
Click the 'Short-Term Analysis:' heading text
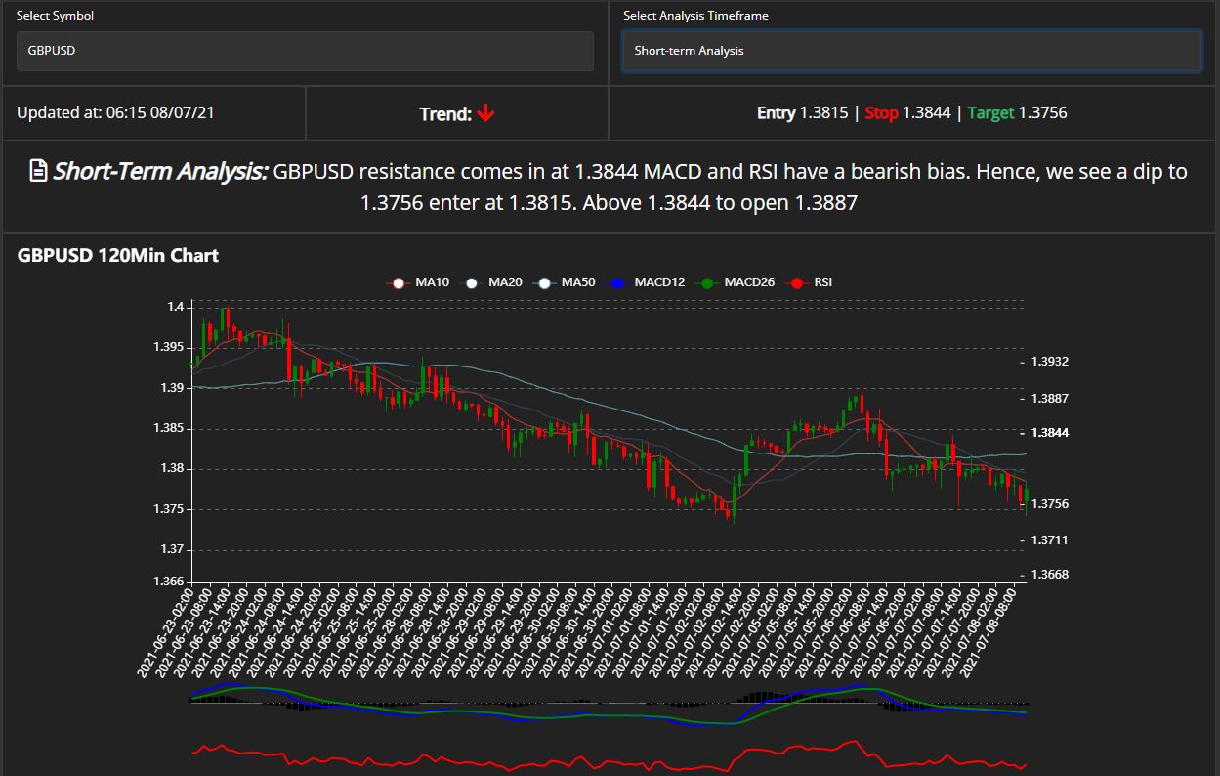coord(160,172)
